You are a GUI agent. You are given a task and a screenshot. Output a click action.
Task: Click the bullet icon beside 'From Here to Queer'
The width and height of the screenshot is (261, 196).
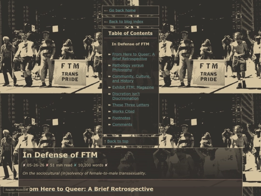click(x=109, y=54)
